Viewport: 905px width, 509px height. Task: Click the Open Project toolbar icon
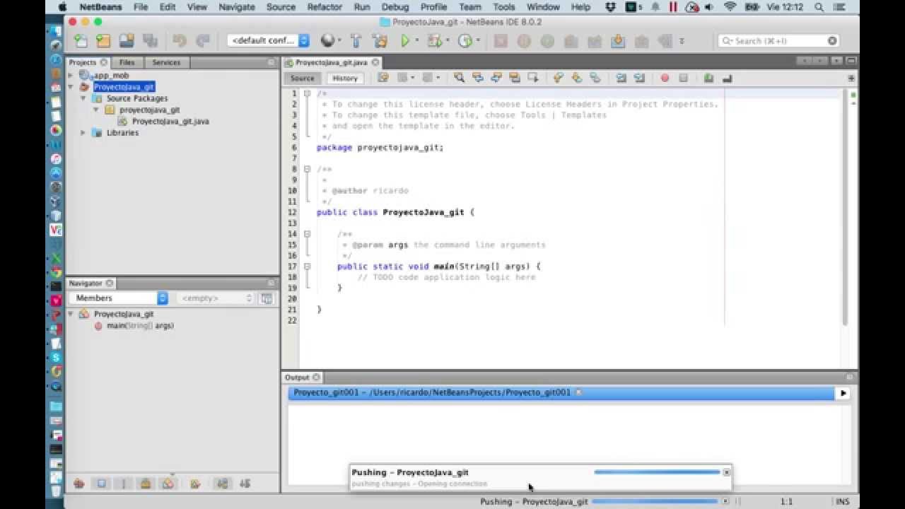127,41
